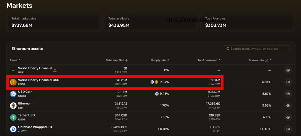Open USD Coin asset name
This screenshot has width=301, height=136.
[25, 92]
